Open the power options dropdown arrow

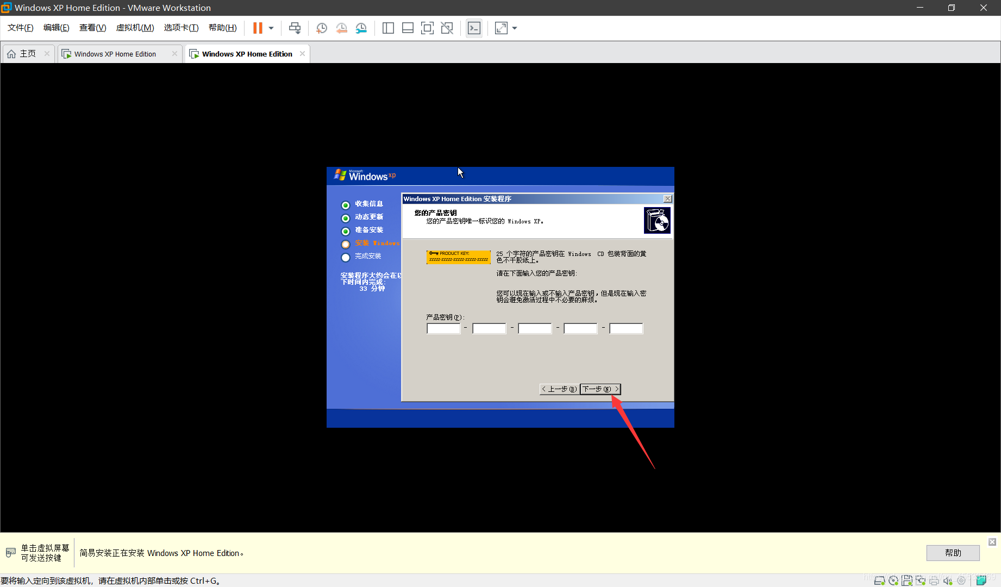pos(271,28)
